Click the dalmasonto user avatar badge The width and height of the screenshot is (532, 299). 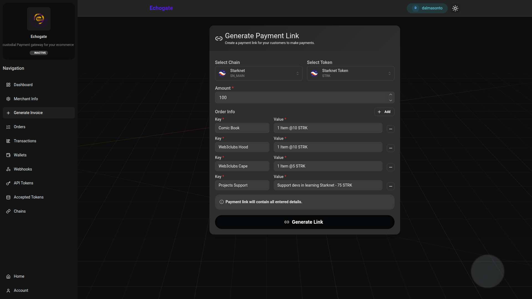coord(427,8)
